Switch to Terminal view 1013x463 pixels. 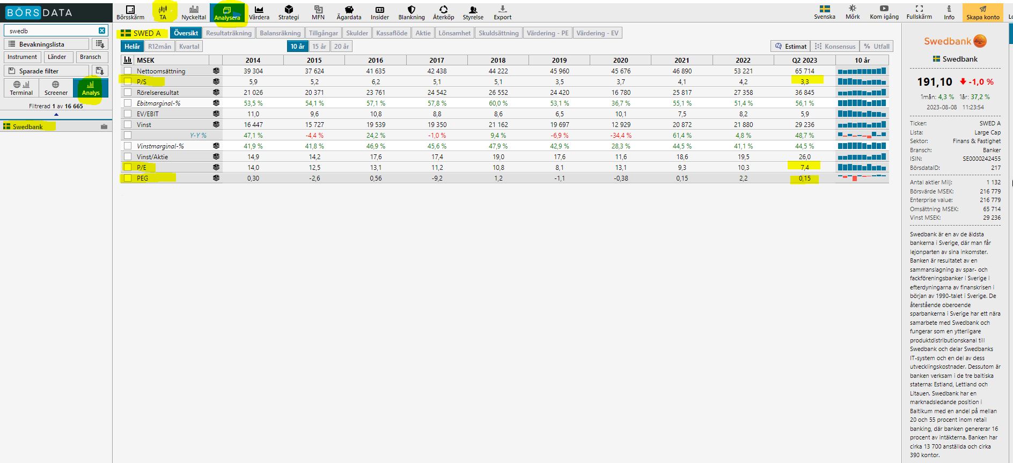pyautogui.click(x=21, y=88)
